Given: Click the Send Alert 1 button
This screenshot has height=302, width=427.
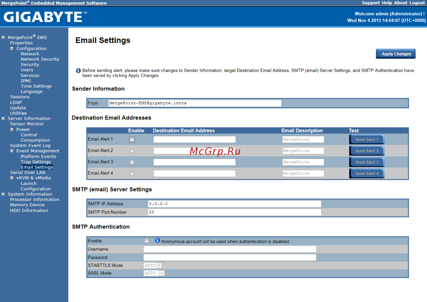Looking at the screenshot, I should point(367,140).
